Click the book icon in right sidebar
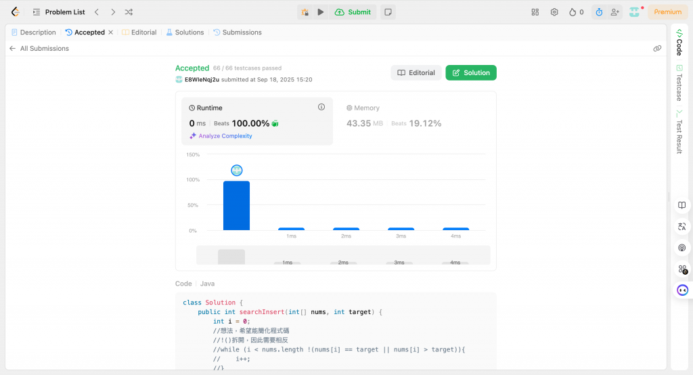Viewport: 693px width, 375px height. [x=682, y=206]
